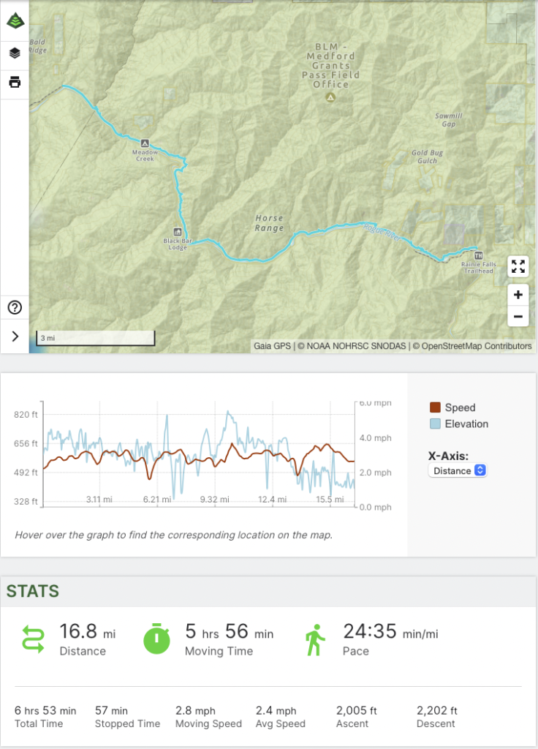
Task: Click the Meadow Creek campsite marker
Action: (x=145, y=143)
